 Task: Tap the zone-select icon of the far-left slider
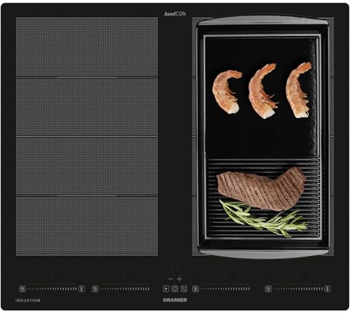[22, 288]
